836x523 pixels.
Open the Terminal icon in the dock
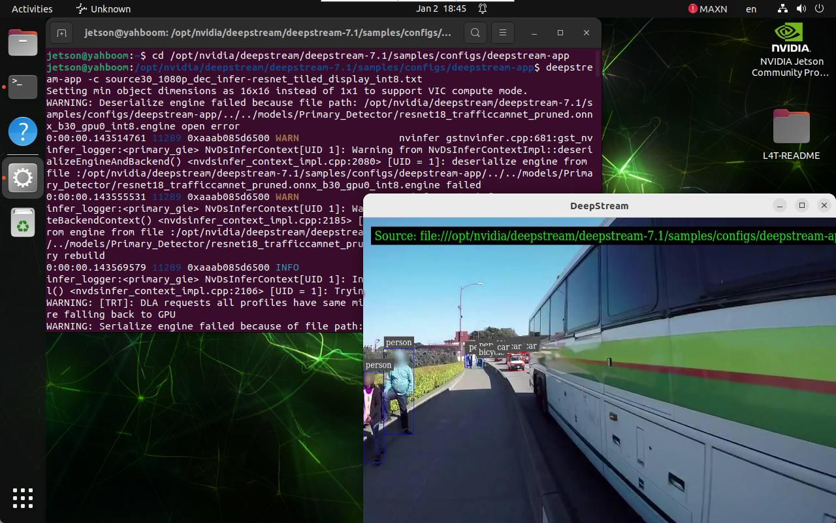point(23,85)
